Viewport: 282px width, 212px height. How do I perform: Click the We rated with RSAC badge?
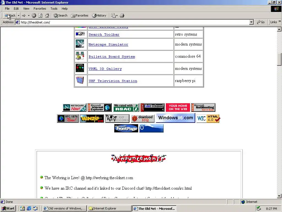126,108
